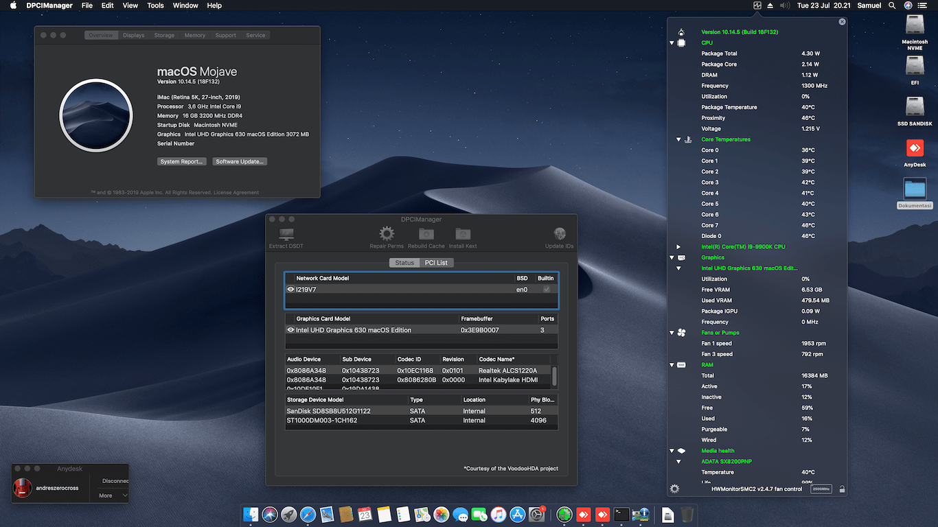
Task: Click the HWMonitor icon in the menu bar
Action: [x=757, y=5]
